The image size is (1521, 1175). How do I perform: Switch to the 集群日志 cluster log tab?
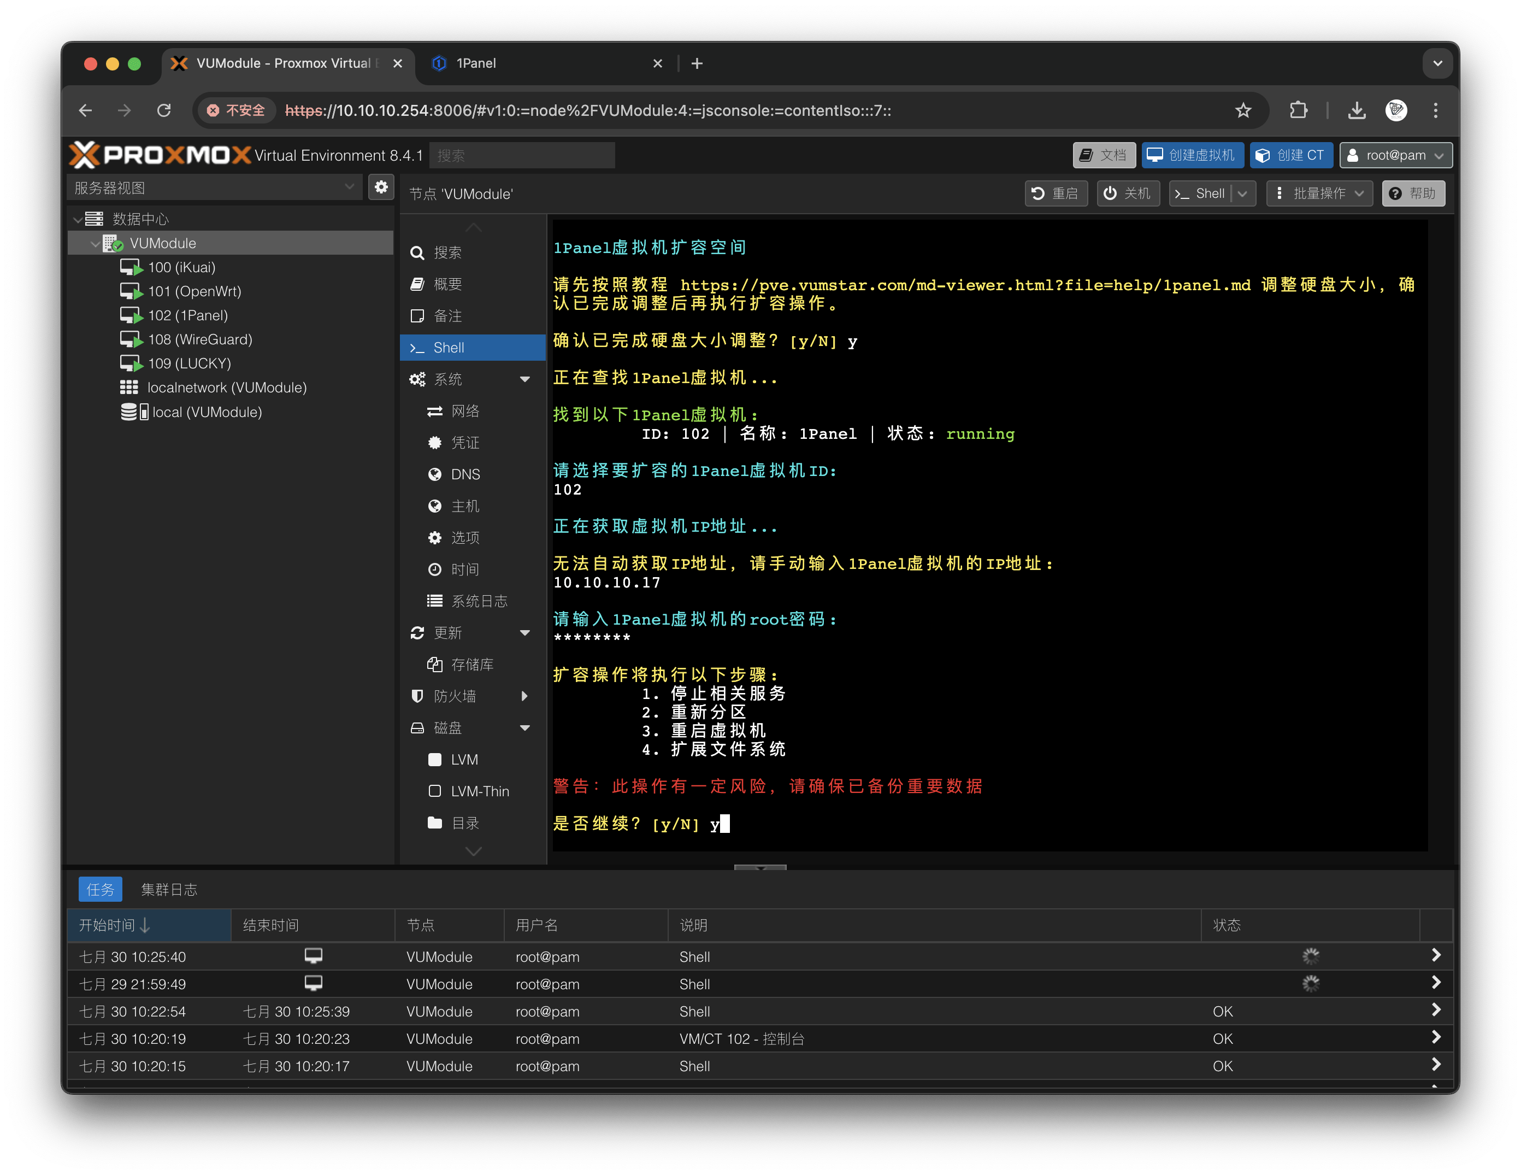169,889
